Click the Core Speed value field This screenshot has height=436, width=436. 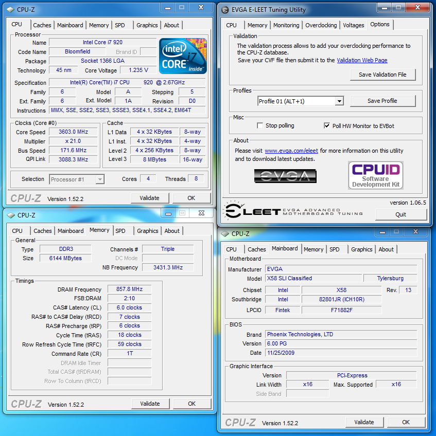coord(73,132)
